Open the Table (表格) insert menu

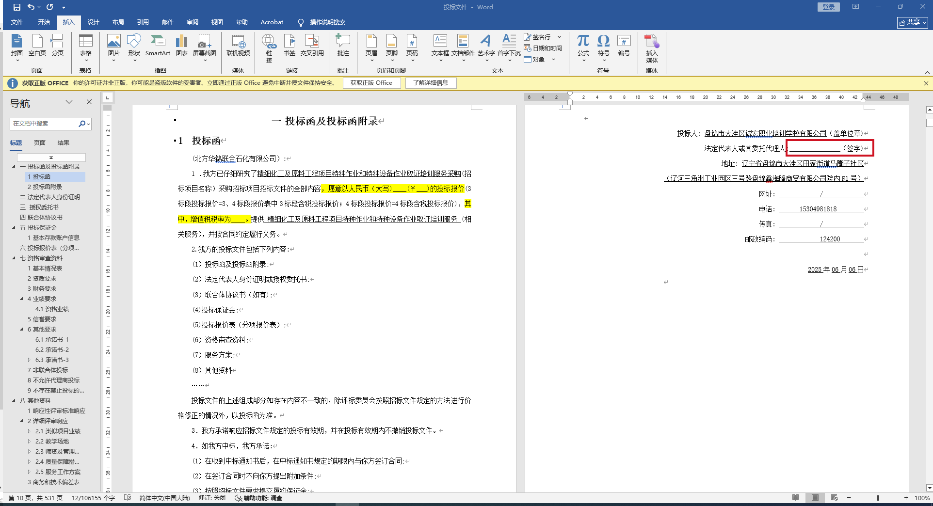coord(86,47)
